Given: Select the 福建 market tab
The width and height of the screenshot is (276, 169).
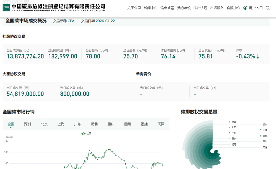Looking at the screenshot, I should click(x=144, y=124).
